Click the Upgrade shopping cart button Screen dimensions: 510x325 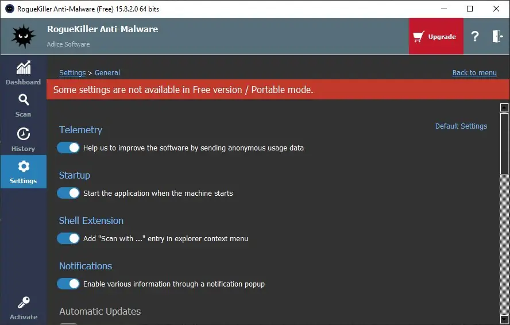[436, 36]
